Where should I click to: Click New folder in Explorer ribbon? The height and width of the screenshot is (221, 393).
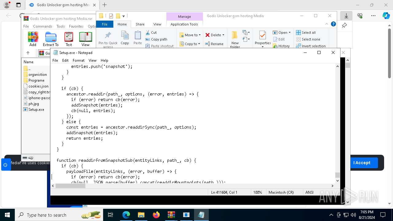[235, 39]
